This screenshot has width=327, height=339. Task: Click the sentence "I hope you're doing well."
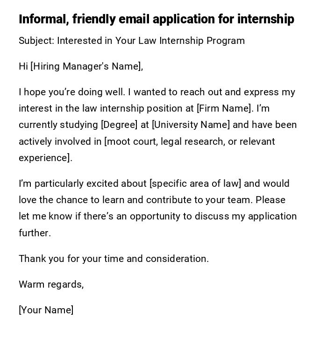point(72,92)
